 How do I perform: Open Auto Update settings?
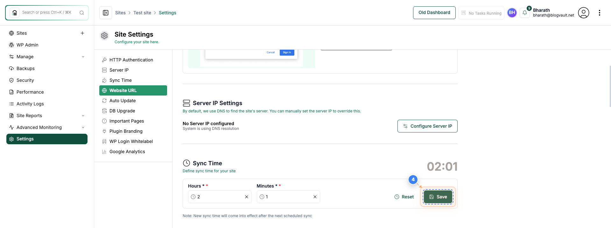[133, 101]
